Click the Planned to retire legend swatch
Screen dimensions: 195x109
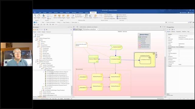coord(140,47)
